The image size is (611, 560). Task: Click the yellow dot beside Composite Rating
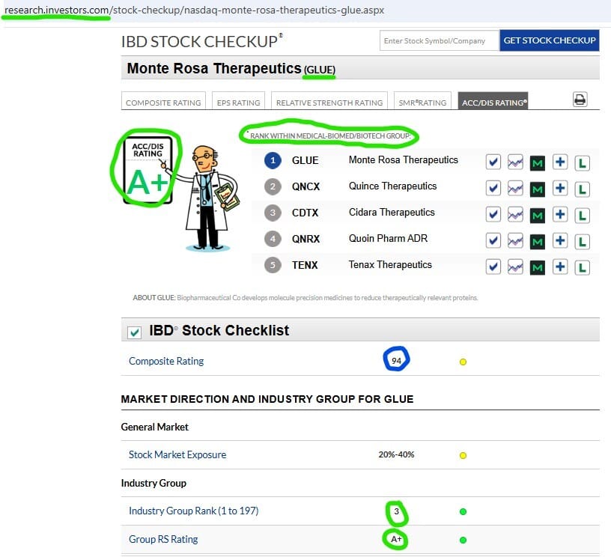pos(463,362)
